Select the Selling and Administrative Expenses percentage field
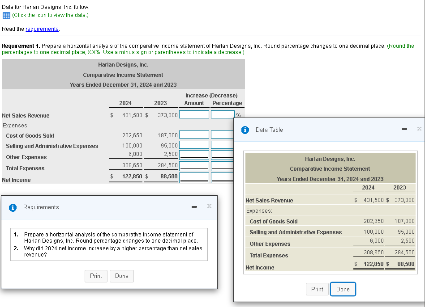The height and width of the screenshot is (307, 425). (x=222, y=145)
